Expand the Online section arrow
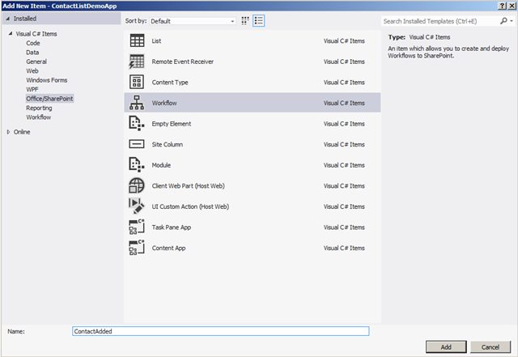 click(x=8, y=132)
